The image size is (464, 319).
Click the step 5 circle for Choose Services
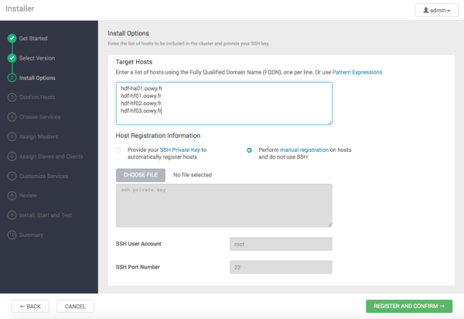tap(12, 117)
